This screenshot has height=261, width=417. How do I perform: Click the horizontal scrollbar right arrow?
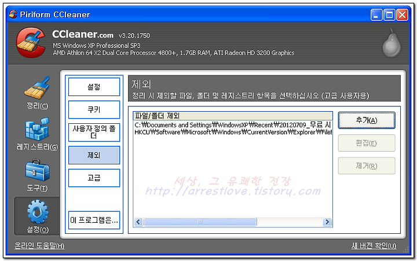[x=327, y=222]
